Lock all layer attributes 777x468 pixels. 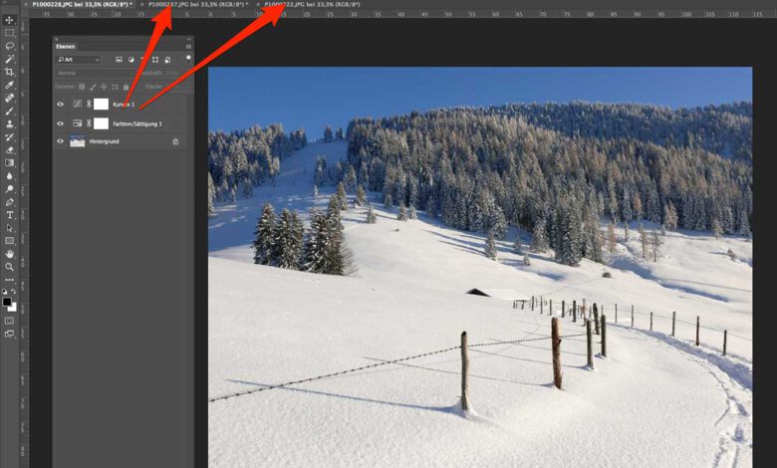tap(126, 87)
